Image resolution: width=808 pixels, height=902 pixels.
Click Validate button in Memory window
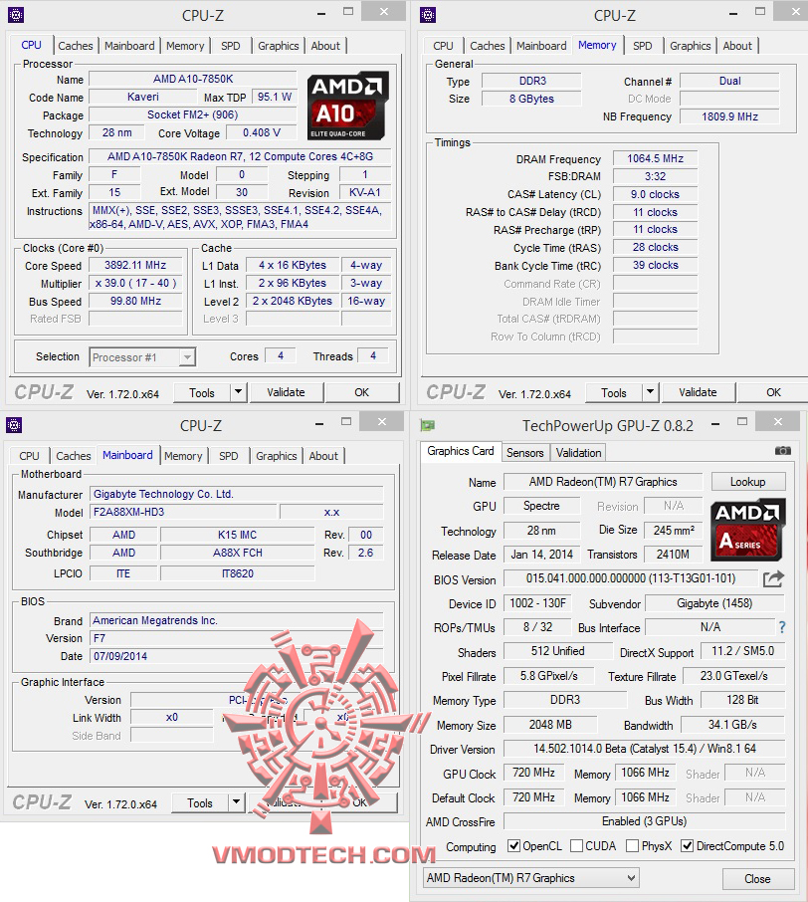(698, 392)
